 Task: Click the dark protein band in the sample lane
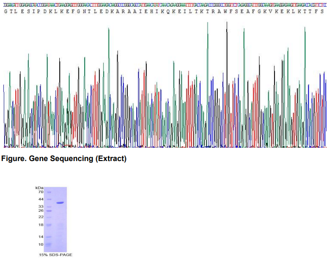(60, 203)
